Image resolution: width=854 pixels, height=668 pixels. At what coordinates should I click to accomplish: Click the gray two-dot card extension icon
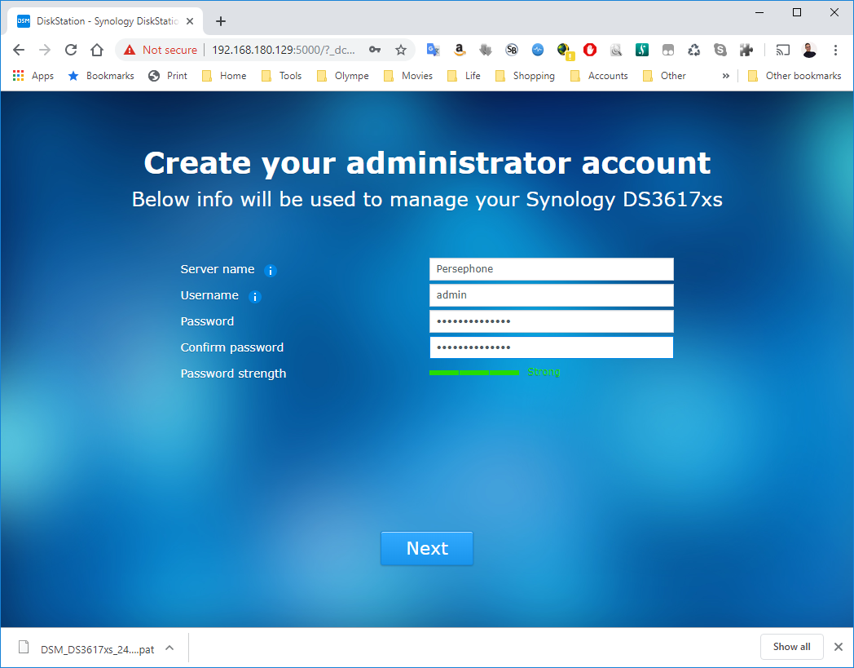[668, 51]
